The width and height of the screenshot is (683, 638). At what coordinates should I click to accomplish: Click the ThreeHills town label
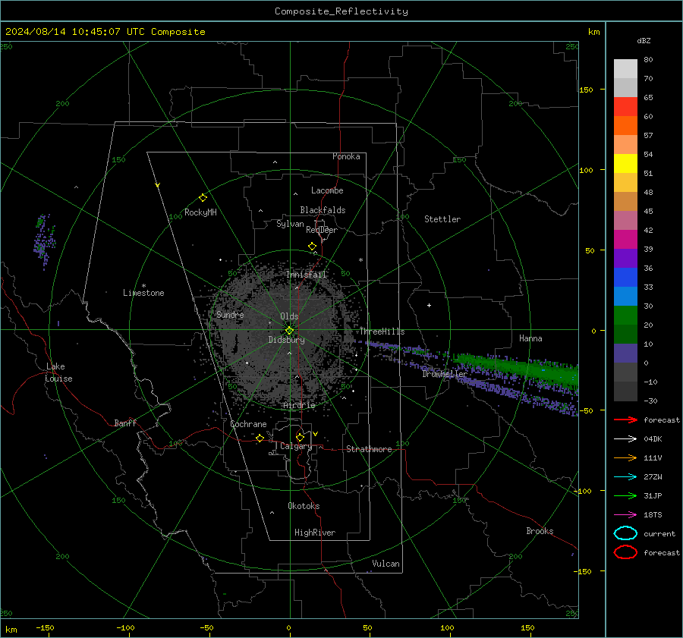point(382,332)
